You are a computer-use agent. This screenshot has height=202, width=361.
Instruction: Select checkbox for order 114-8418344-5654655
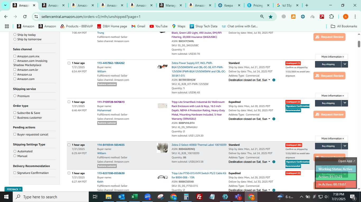pyautogui.click(x=69, y=145)
